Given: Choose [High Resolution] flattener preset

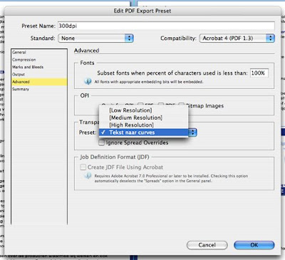Looking at the screenshot, I should 144,125.
